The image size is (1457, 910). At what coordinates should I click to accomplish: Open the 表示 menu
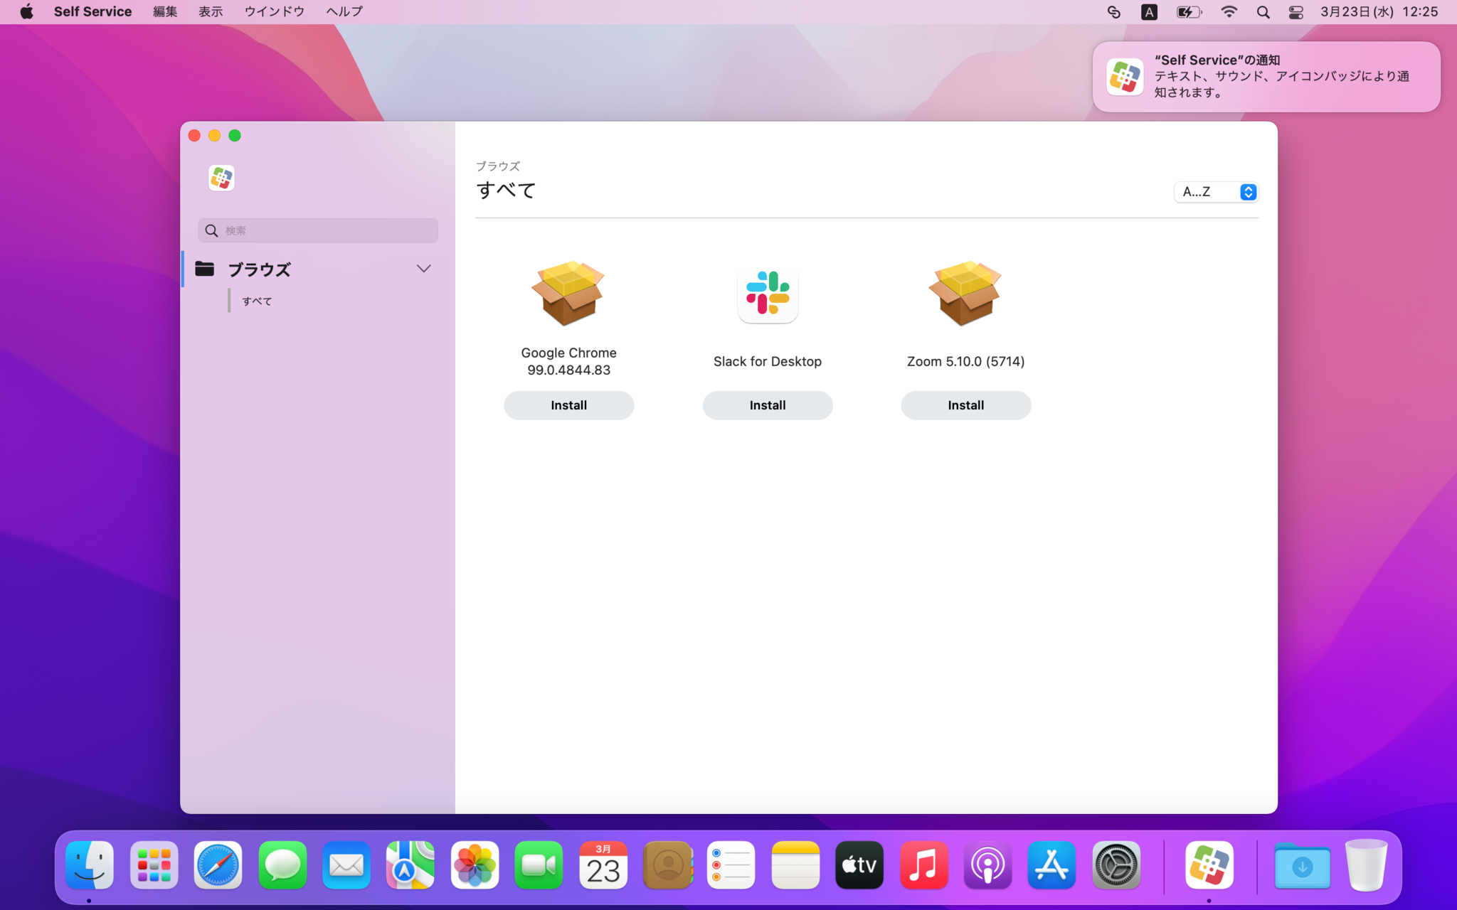pos(211,12)
